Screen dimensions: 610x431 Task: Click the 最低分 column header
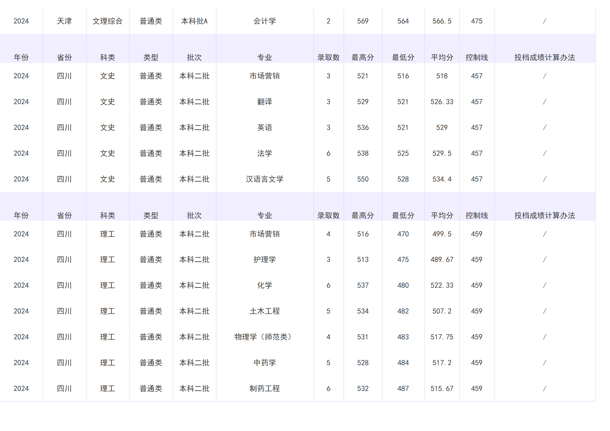(403, 57)
